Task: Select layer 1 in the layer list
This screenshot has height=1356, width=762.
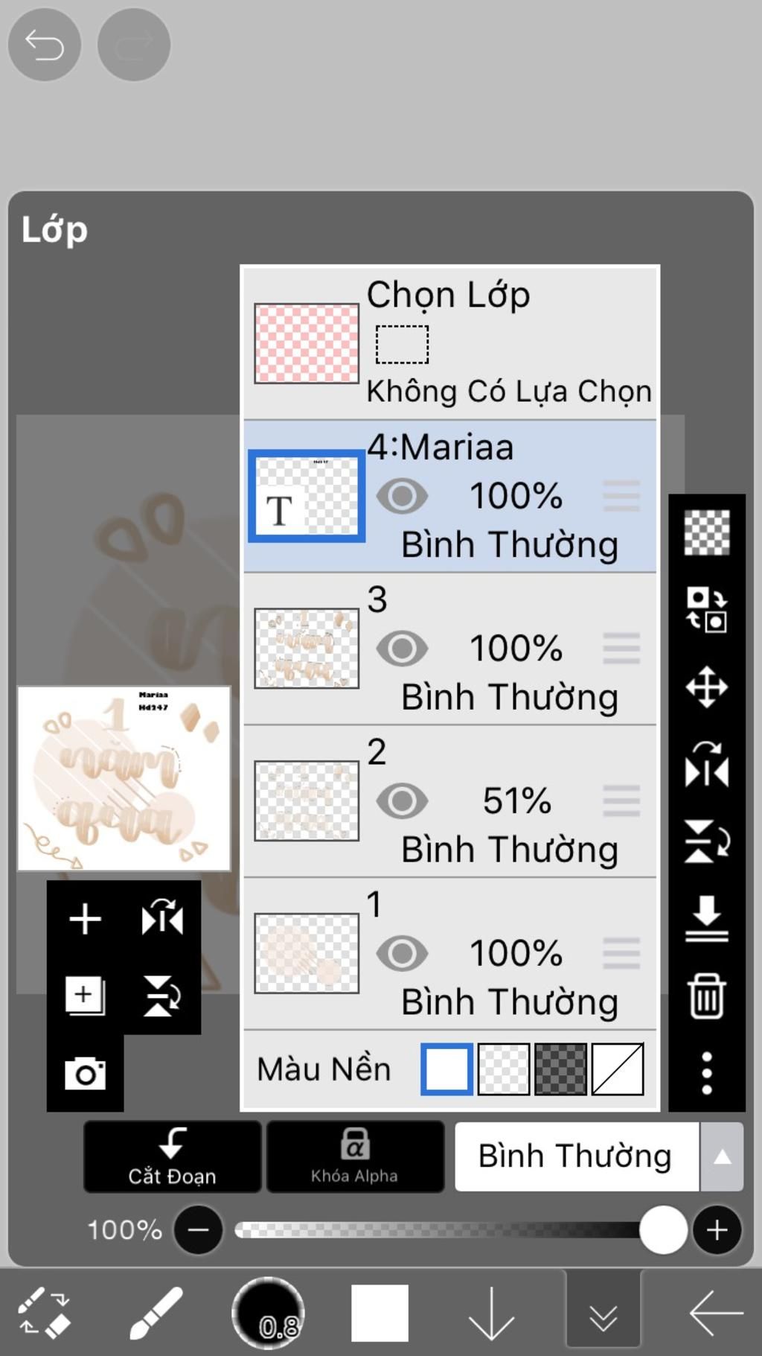Action: (x=450, y=954)
